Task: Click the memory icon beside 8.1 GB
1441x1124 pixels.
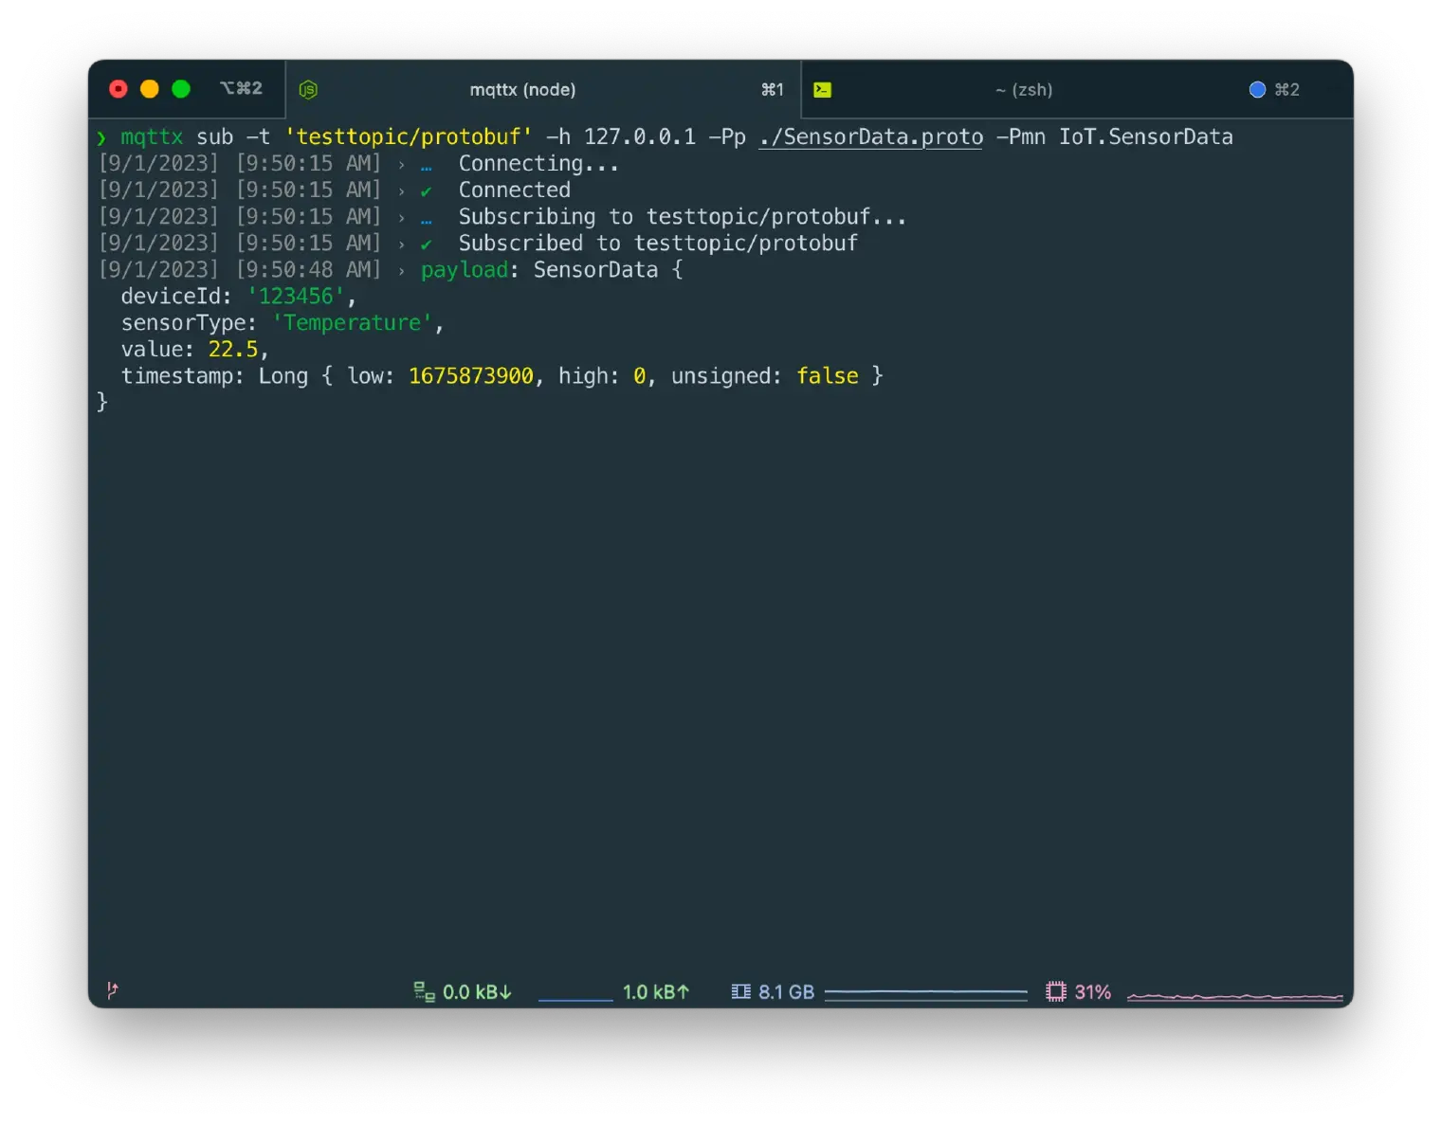Action: click(740, 991)
